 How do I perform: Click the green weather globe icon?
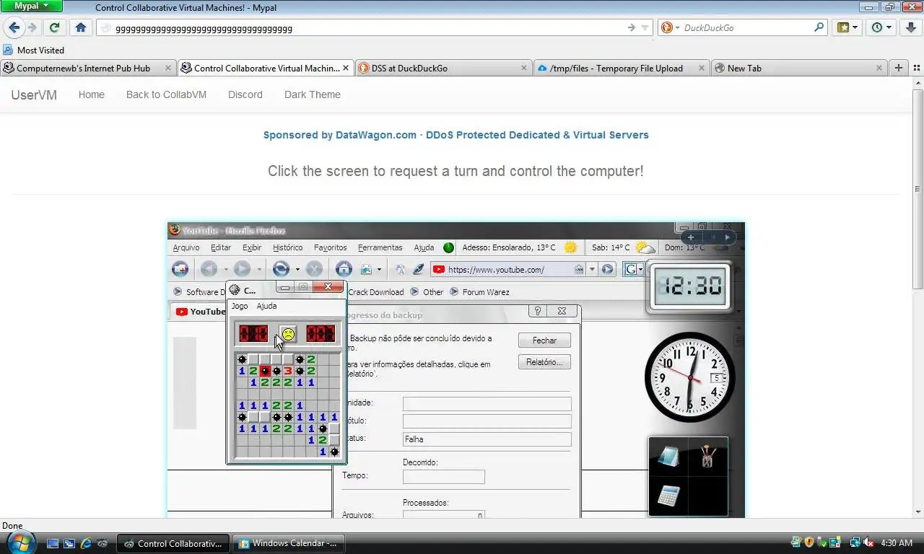(x=448, y=247)
